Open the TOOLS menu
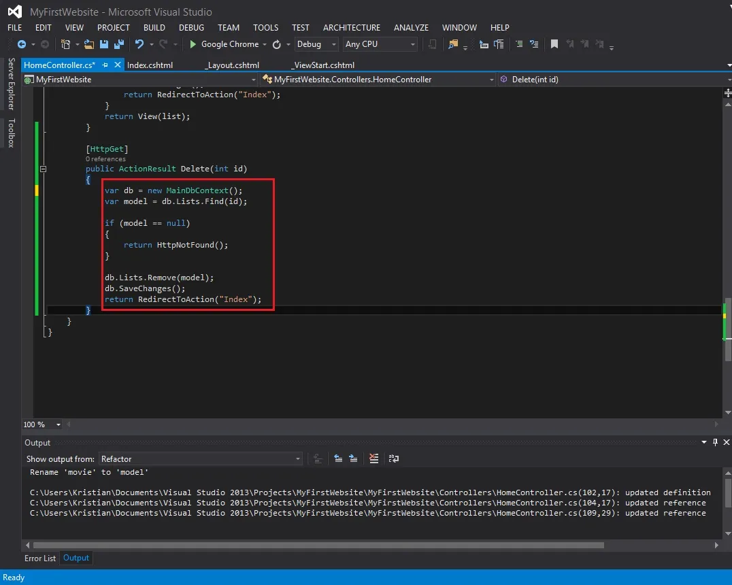Screen dimensions: 732x585 coord(265,27)
